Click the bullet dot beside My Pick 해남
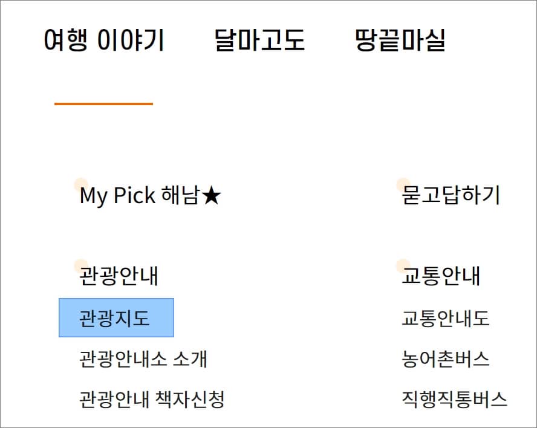Viewport: 537px width, 428px height. coord(81,184)
